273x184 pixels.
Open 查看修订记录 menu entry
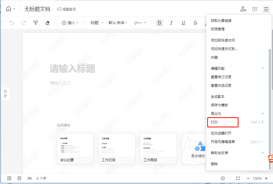(x=237, y=77)
